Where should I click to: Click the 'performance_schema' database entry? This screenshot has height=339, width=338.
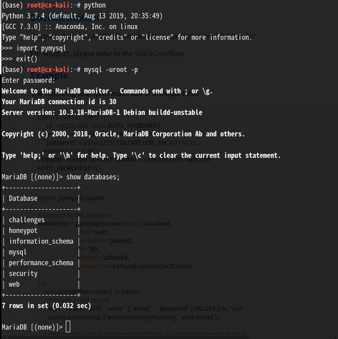pos(41,263)
